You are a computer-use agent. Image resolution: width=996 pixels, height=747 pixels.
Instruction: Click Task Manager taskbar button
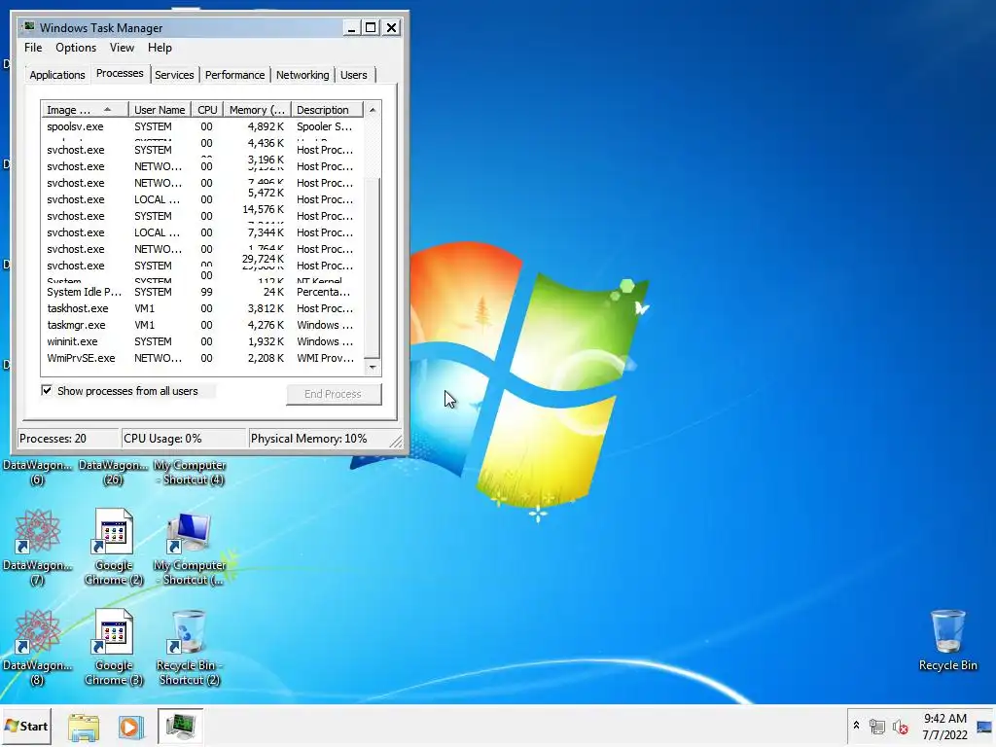[180, 727]
